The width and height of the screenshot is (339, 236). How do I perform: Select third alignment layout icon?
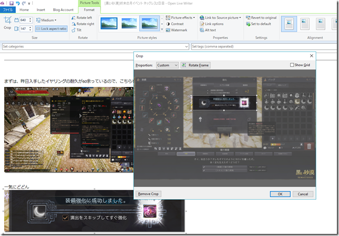[321, 24]
